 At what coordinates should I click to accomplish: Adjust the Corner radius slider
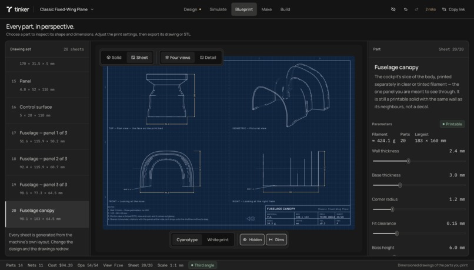419,209
